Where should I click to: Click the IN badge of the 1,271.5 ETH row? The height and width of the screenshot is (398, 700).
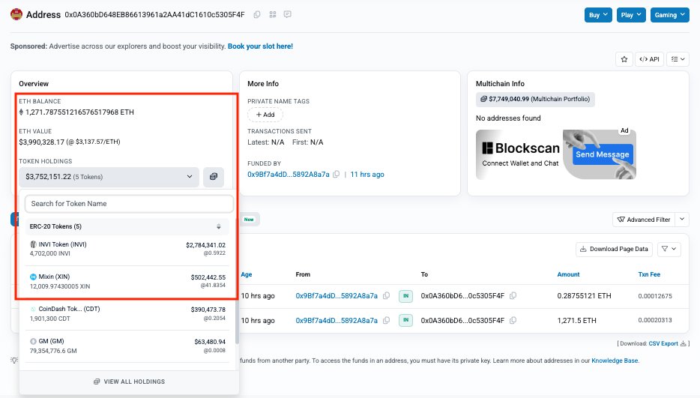(405, 320)
